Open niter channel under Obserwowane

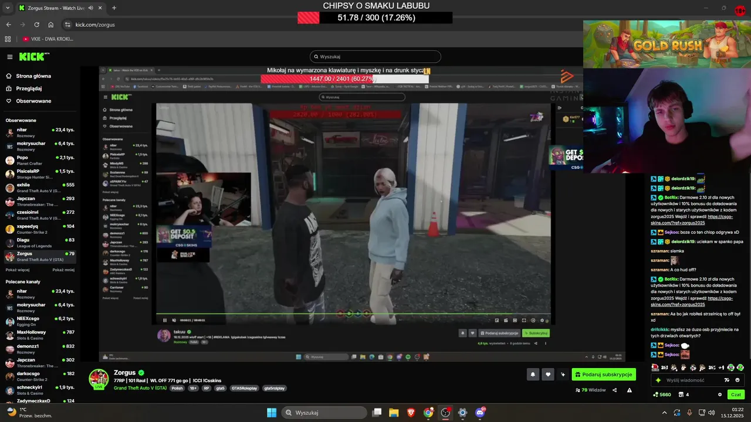(x=40, y=132)
